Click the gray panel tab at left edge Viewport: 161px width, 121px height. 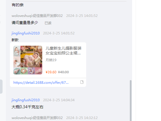pos(1,87)
